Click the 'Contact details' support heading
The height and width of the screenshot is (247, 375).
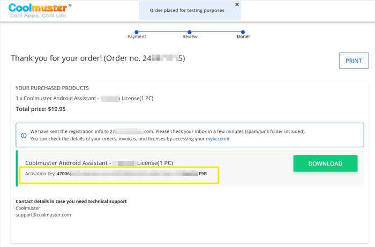tap(71, 201)
